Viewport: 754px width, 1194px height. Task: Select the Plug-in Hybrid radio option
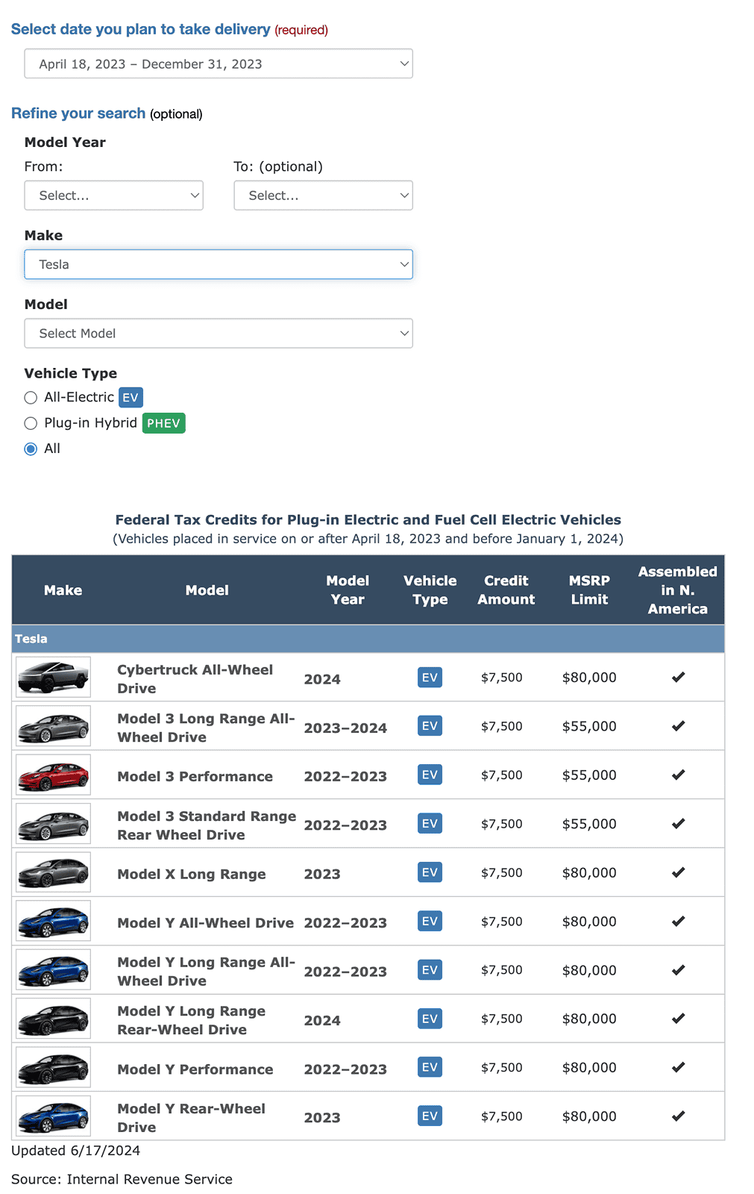click(31, 423)
